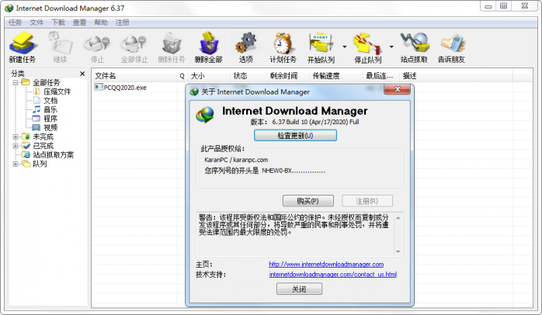Close the 分类 category panel
542x315 pixels.
point(82,74)
